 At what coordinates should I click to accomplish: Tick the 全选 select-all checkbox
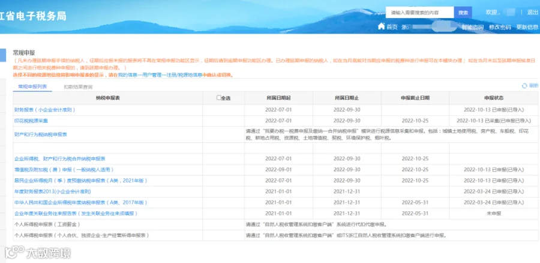pos(218,97)
